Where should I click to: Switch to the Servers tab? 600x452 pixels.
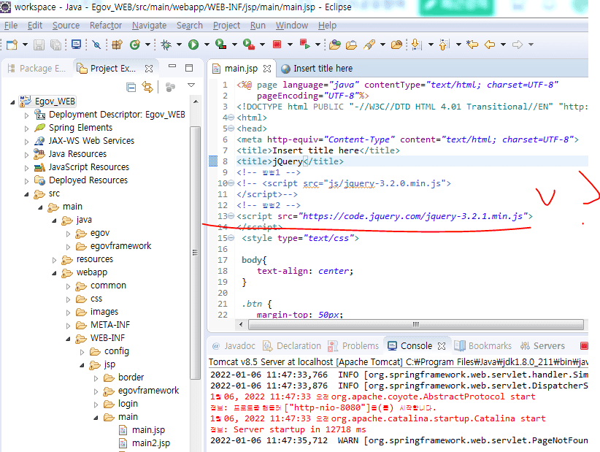548,346
